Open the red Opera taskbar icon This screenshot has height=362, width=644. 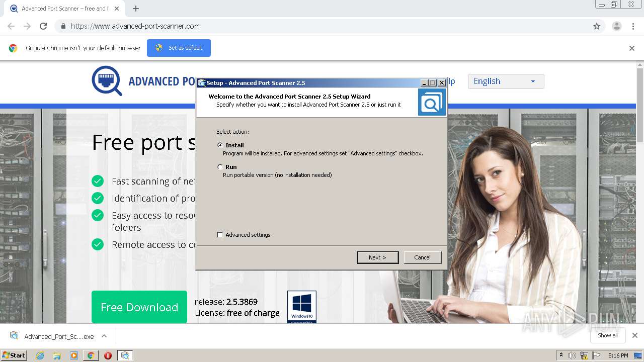pos(108,355)
